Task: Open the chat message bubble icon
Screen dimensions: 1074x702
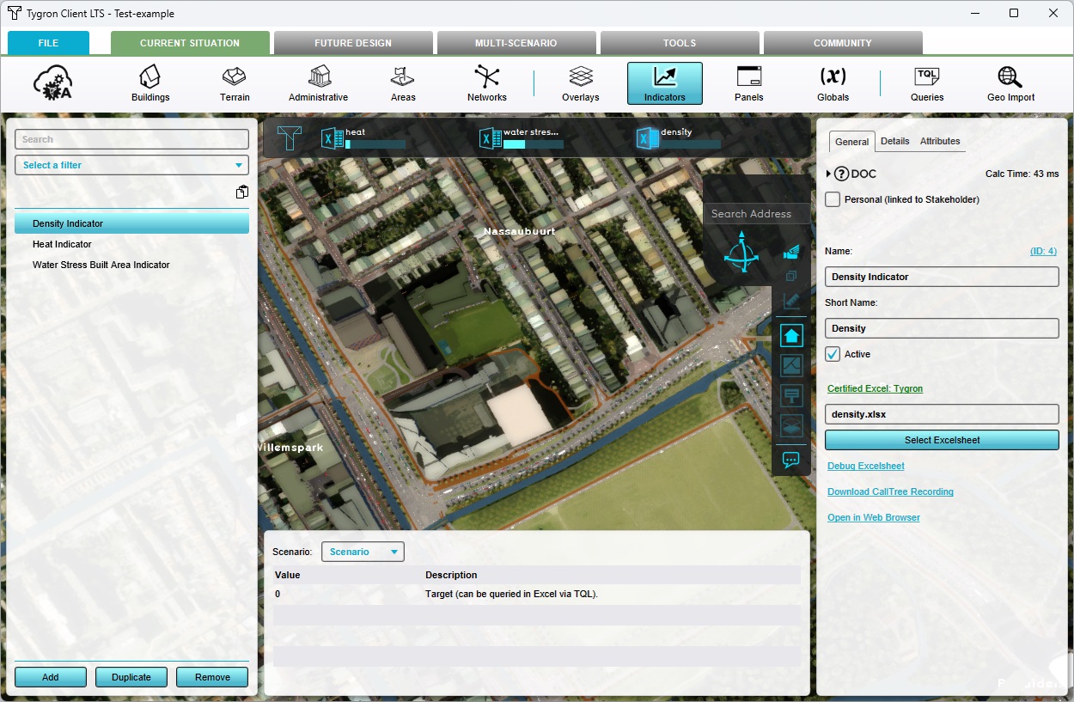Action: [791, 460]
